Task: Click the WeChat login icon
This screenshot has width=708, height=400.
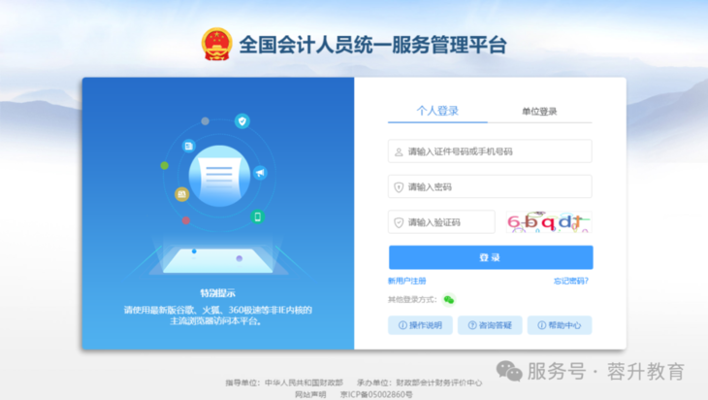Action: coord(448,300)
